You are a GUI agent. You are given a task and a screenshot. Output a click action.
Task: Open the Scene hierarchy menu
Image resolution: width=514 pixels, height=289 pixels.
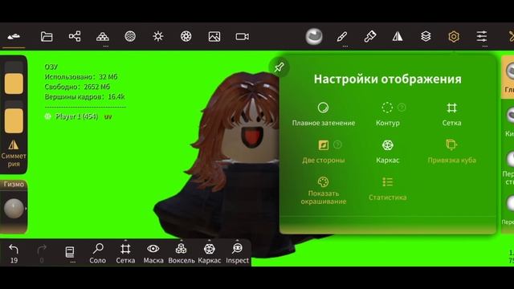point(75,36)
